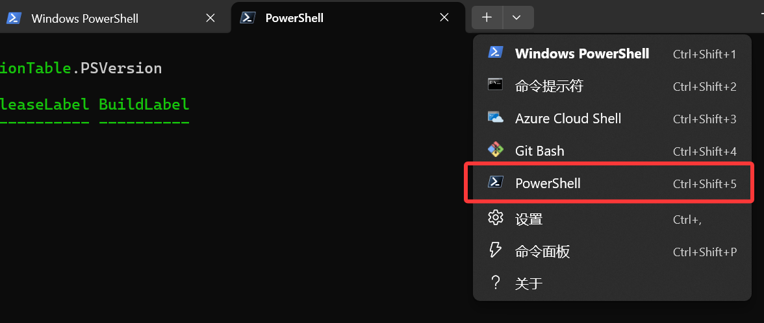Launch Git Bash profile from menu
The width and height of the screenshot is (764, 323).
pyautogui.click(x=612, y=150)
